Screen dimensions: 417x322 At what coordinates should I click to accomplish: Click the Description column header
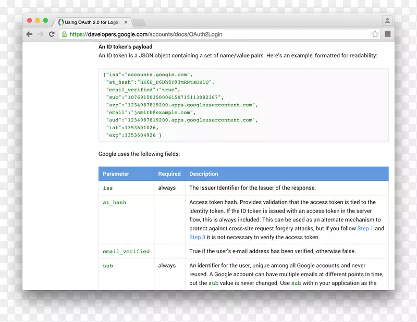pyautogui.click(x=203, y=174)
